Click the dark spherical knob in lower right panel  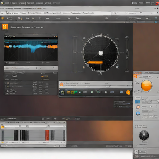pyautogui.click(x=144, y=135)
